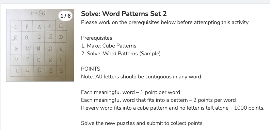Select the letter U cell in grid
Viewport: 270px width, 130px height.
point(16,60)
